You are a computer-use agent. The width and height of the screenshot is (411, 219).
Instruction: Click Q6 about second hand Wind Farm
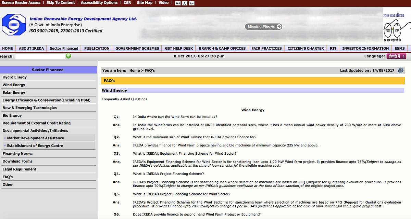point(197,215)
